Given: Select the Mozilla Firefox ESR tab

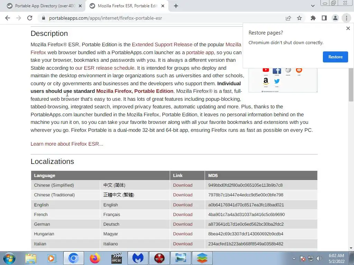Looking at the screenshot, I should pos(127,6).
